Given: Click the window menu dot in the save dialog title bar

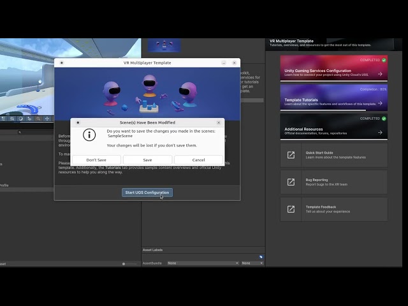Looking at the screenshot, I should tap(78, 122).
